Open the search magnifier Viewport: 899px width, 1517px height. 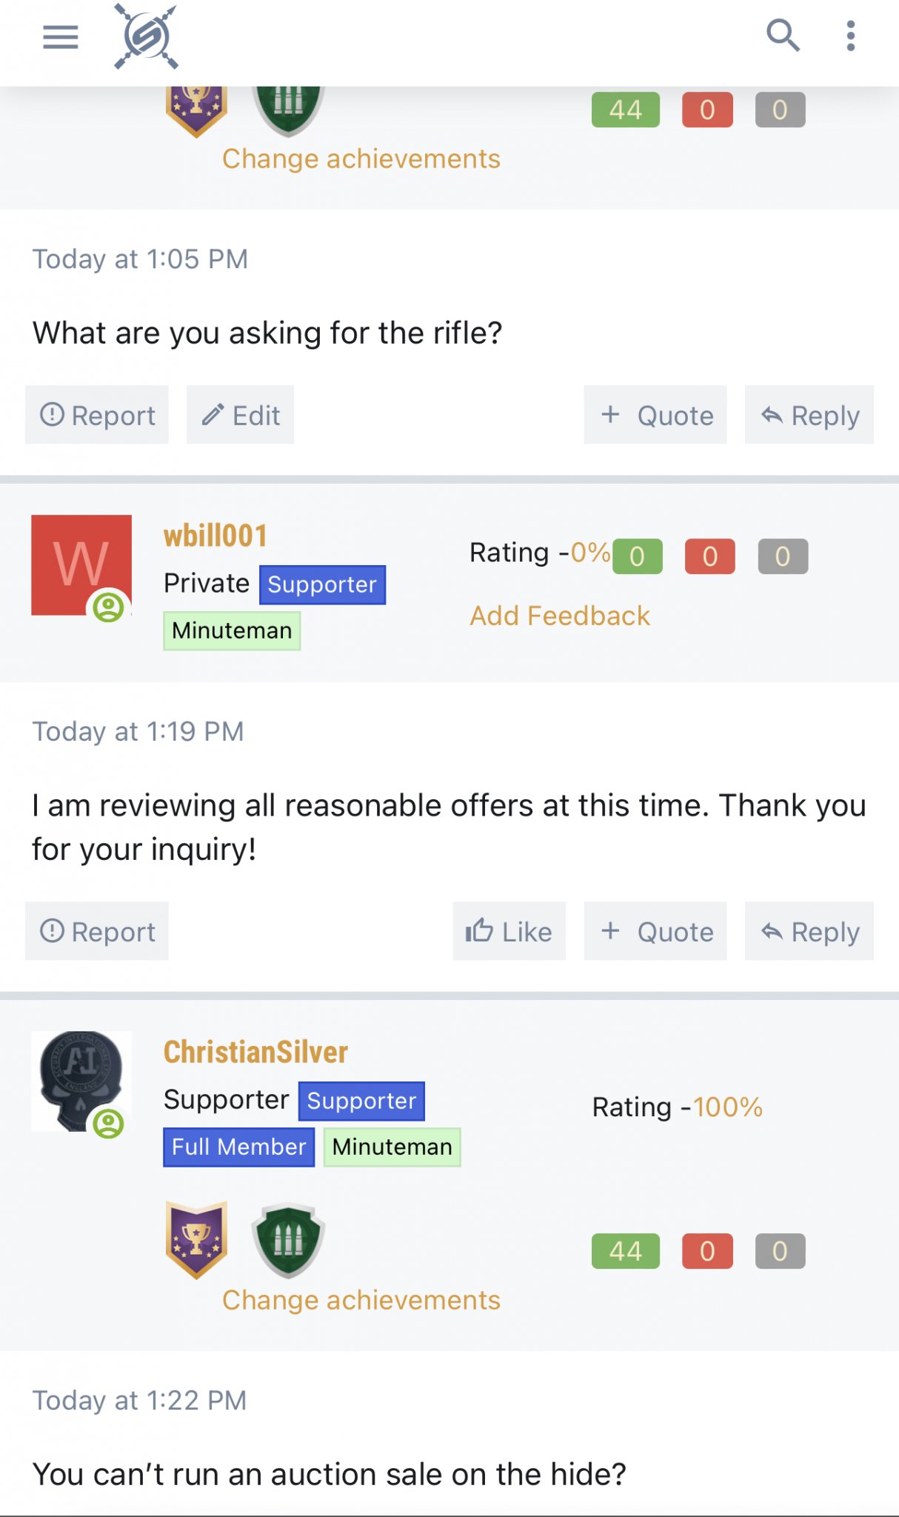click(782, 36)
